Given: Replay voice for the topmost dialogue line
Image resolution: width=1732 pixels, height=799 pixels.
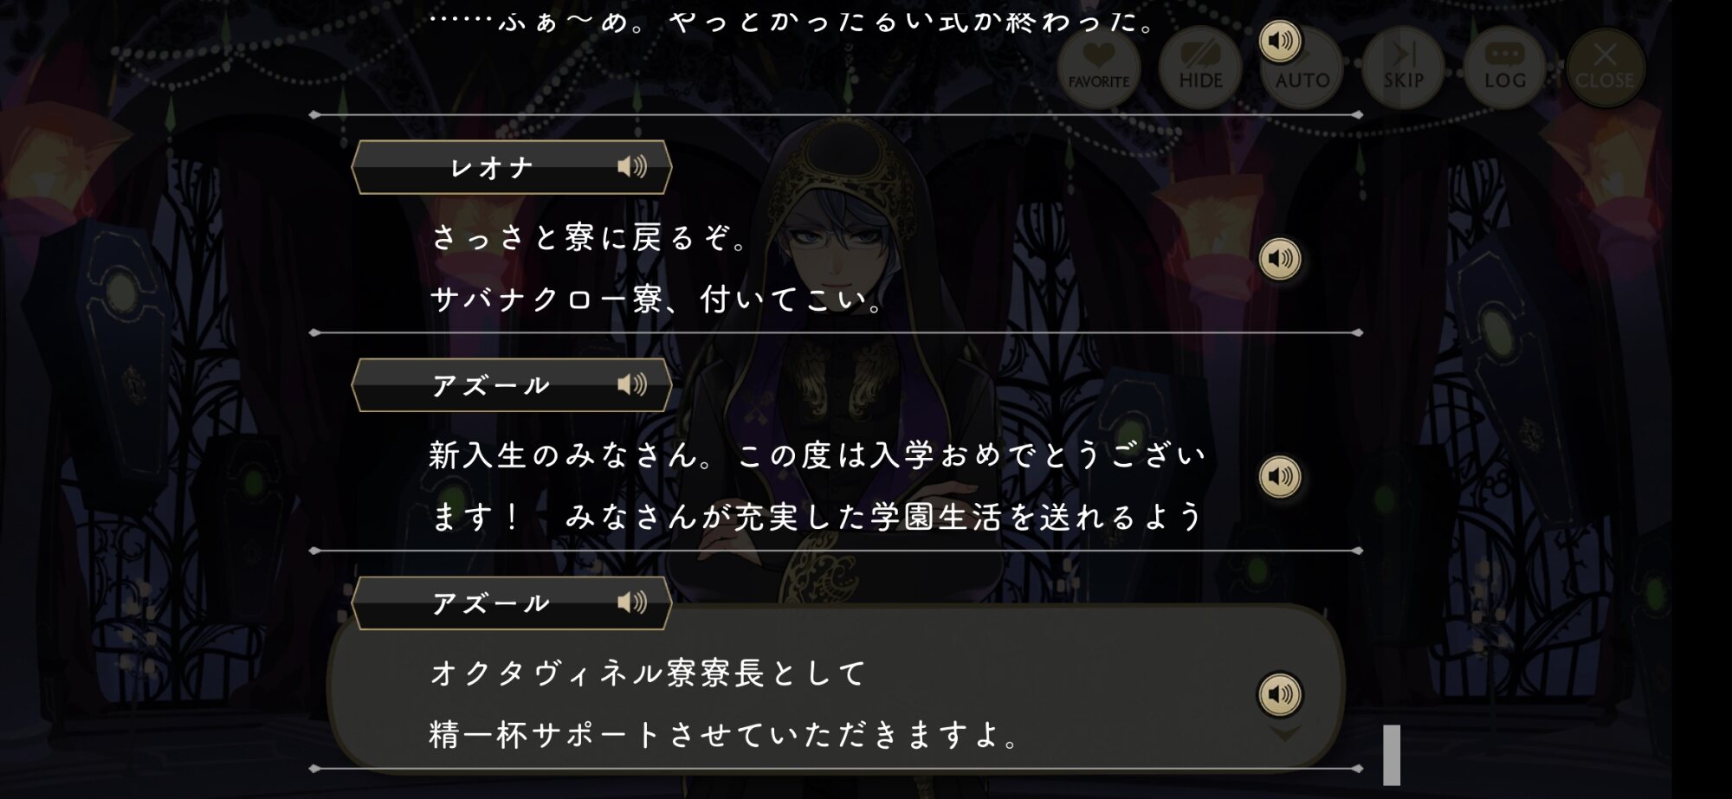Looking at the screenshot, I should point(1280,41).
